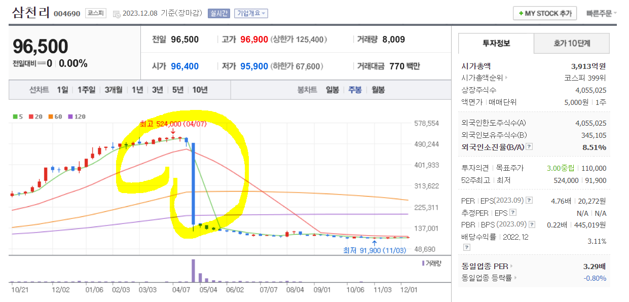Click the 상한가 125,400 text
This screenshot has width=629, height=302.
[299, 39]
